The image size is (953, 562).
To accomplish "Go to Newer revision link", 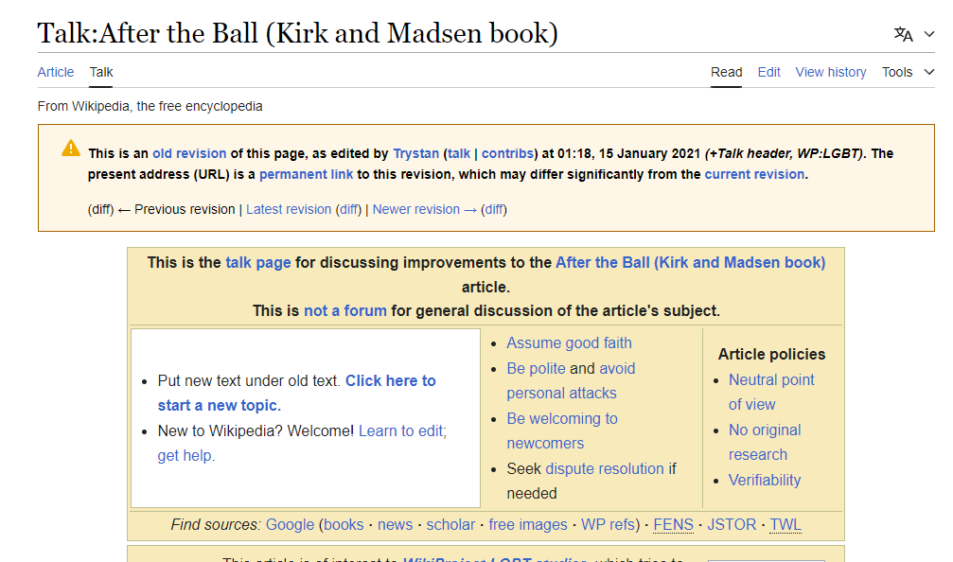I will point(424,210).
